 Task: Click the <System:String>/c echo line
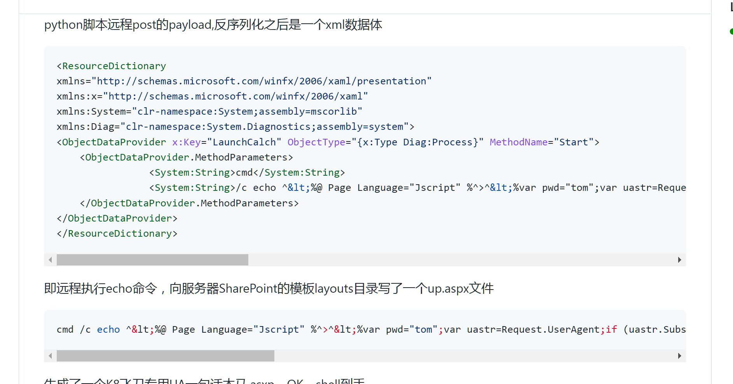(417, 188)
